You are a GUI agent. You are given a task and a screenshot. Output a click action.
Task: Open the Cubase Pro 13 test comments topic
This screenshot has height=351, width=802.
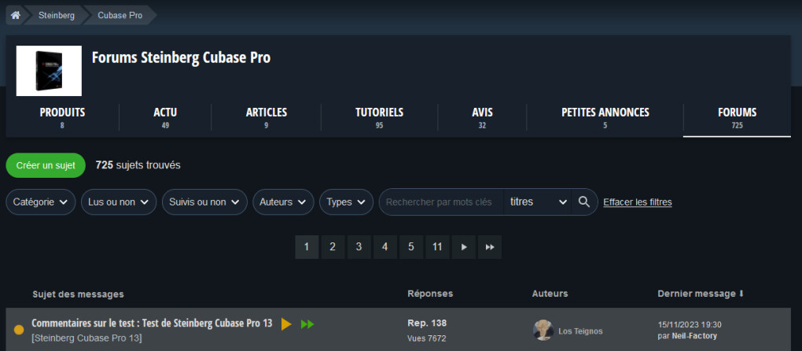tap(152, 323)
